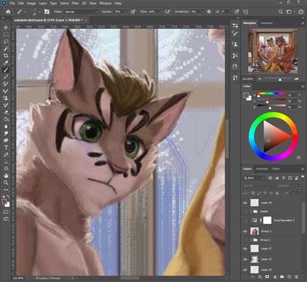
Task: Select the Zoom tool in toolbox
Action: coord(6,183)
